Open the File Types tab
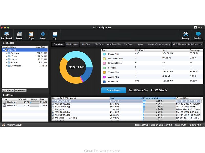Screen dimensions: 205x153 (99, 44)
